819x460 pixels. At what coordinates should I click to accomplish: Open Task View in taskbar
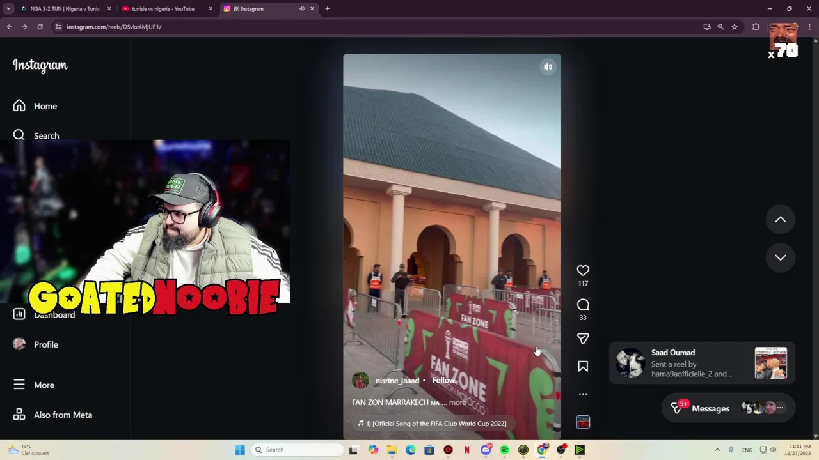point(353,450)
